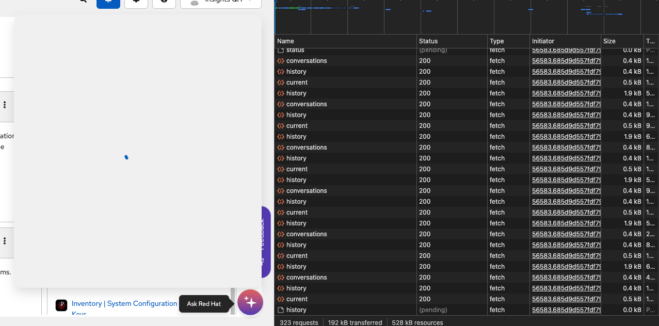Select the last history request marked pending
Screen dimensions: 659x326
coord(467,310)
